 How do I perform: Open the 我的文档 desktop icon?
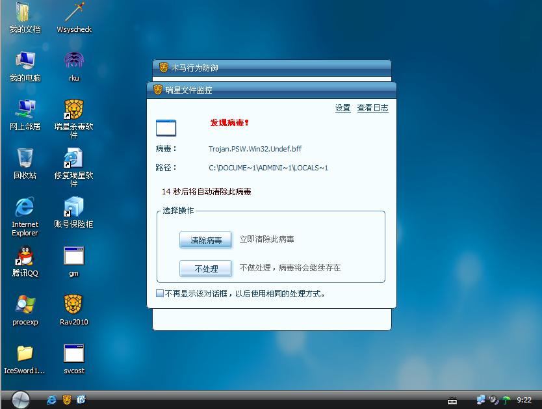coord(25,18)
